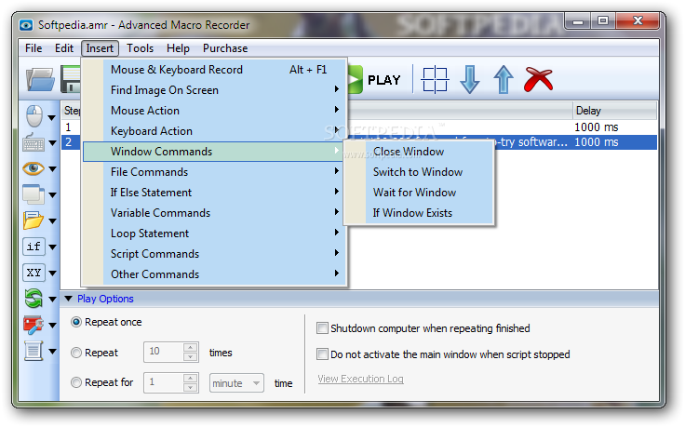The image size is (685, 427).
Task: Choose 'Mouse & Keyboard Record' menu entry
Action: 214,70
